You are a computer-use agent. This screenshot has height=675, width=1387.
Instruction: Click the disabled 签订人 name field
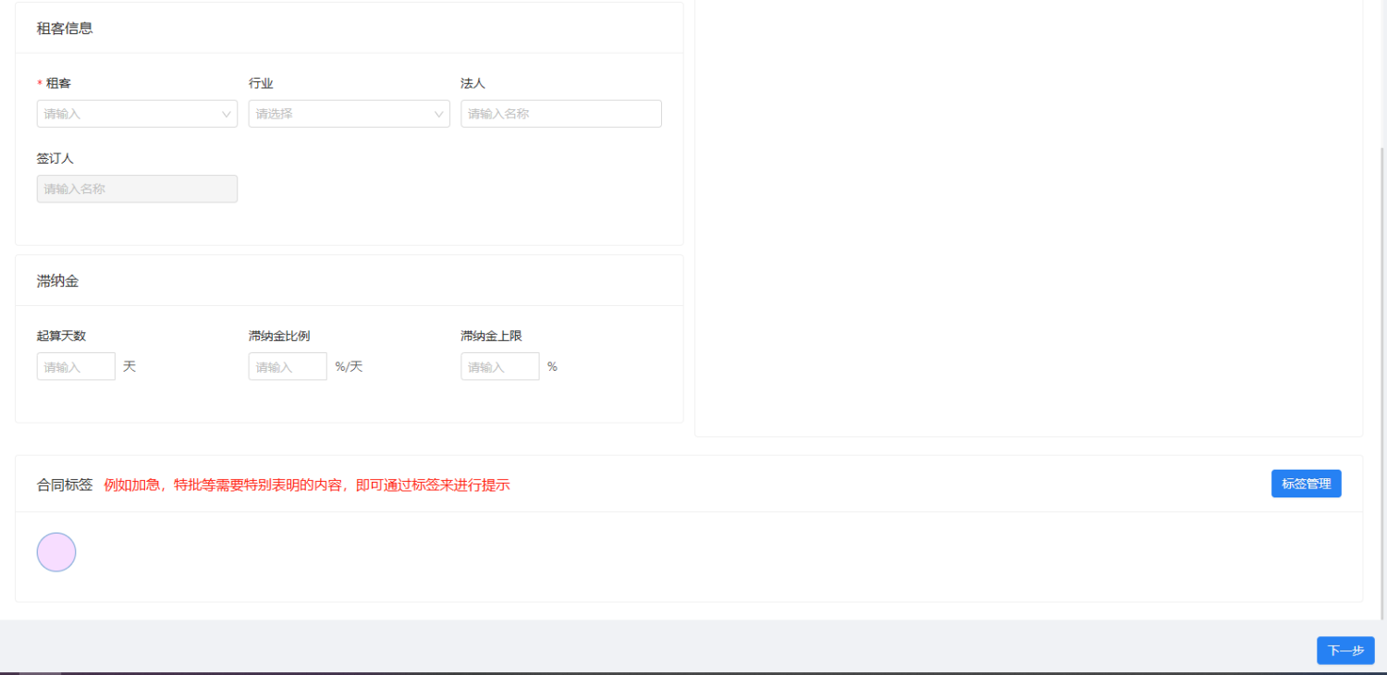(x=137, y=189)
